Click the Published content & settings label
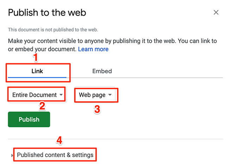Image resolution: width=229 pixels, height=168 pixels. coord(55,155)
